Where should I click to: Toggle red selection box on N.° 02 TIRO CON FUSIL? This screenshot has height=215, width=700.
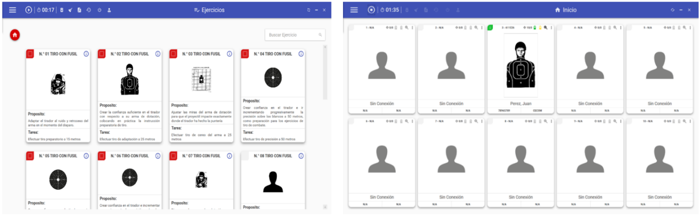click(x=102, y=54)
